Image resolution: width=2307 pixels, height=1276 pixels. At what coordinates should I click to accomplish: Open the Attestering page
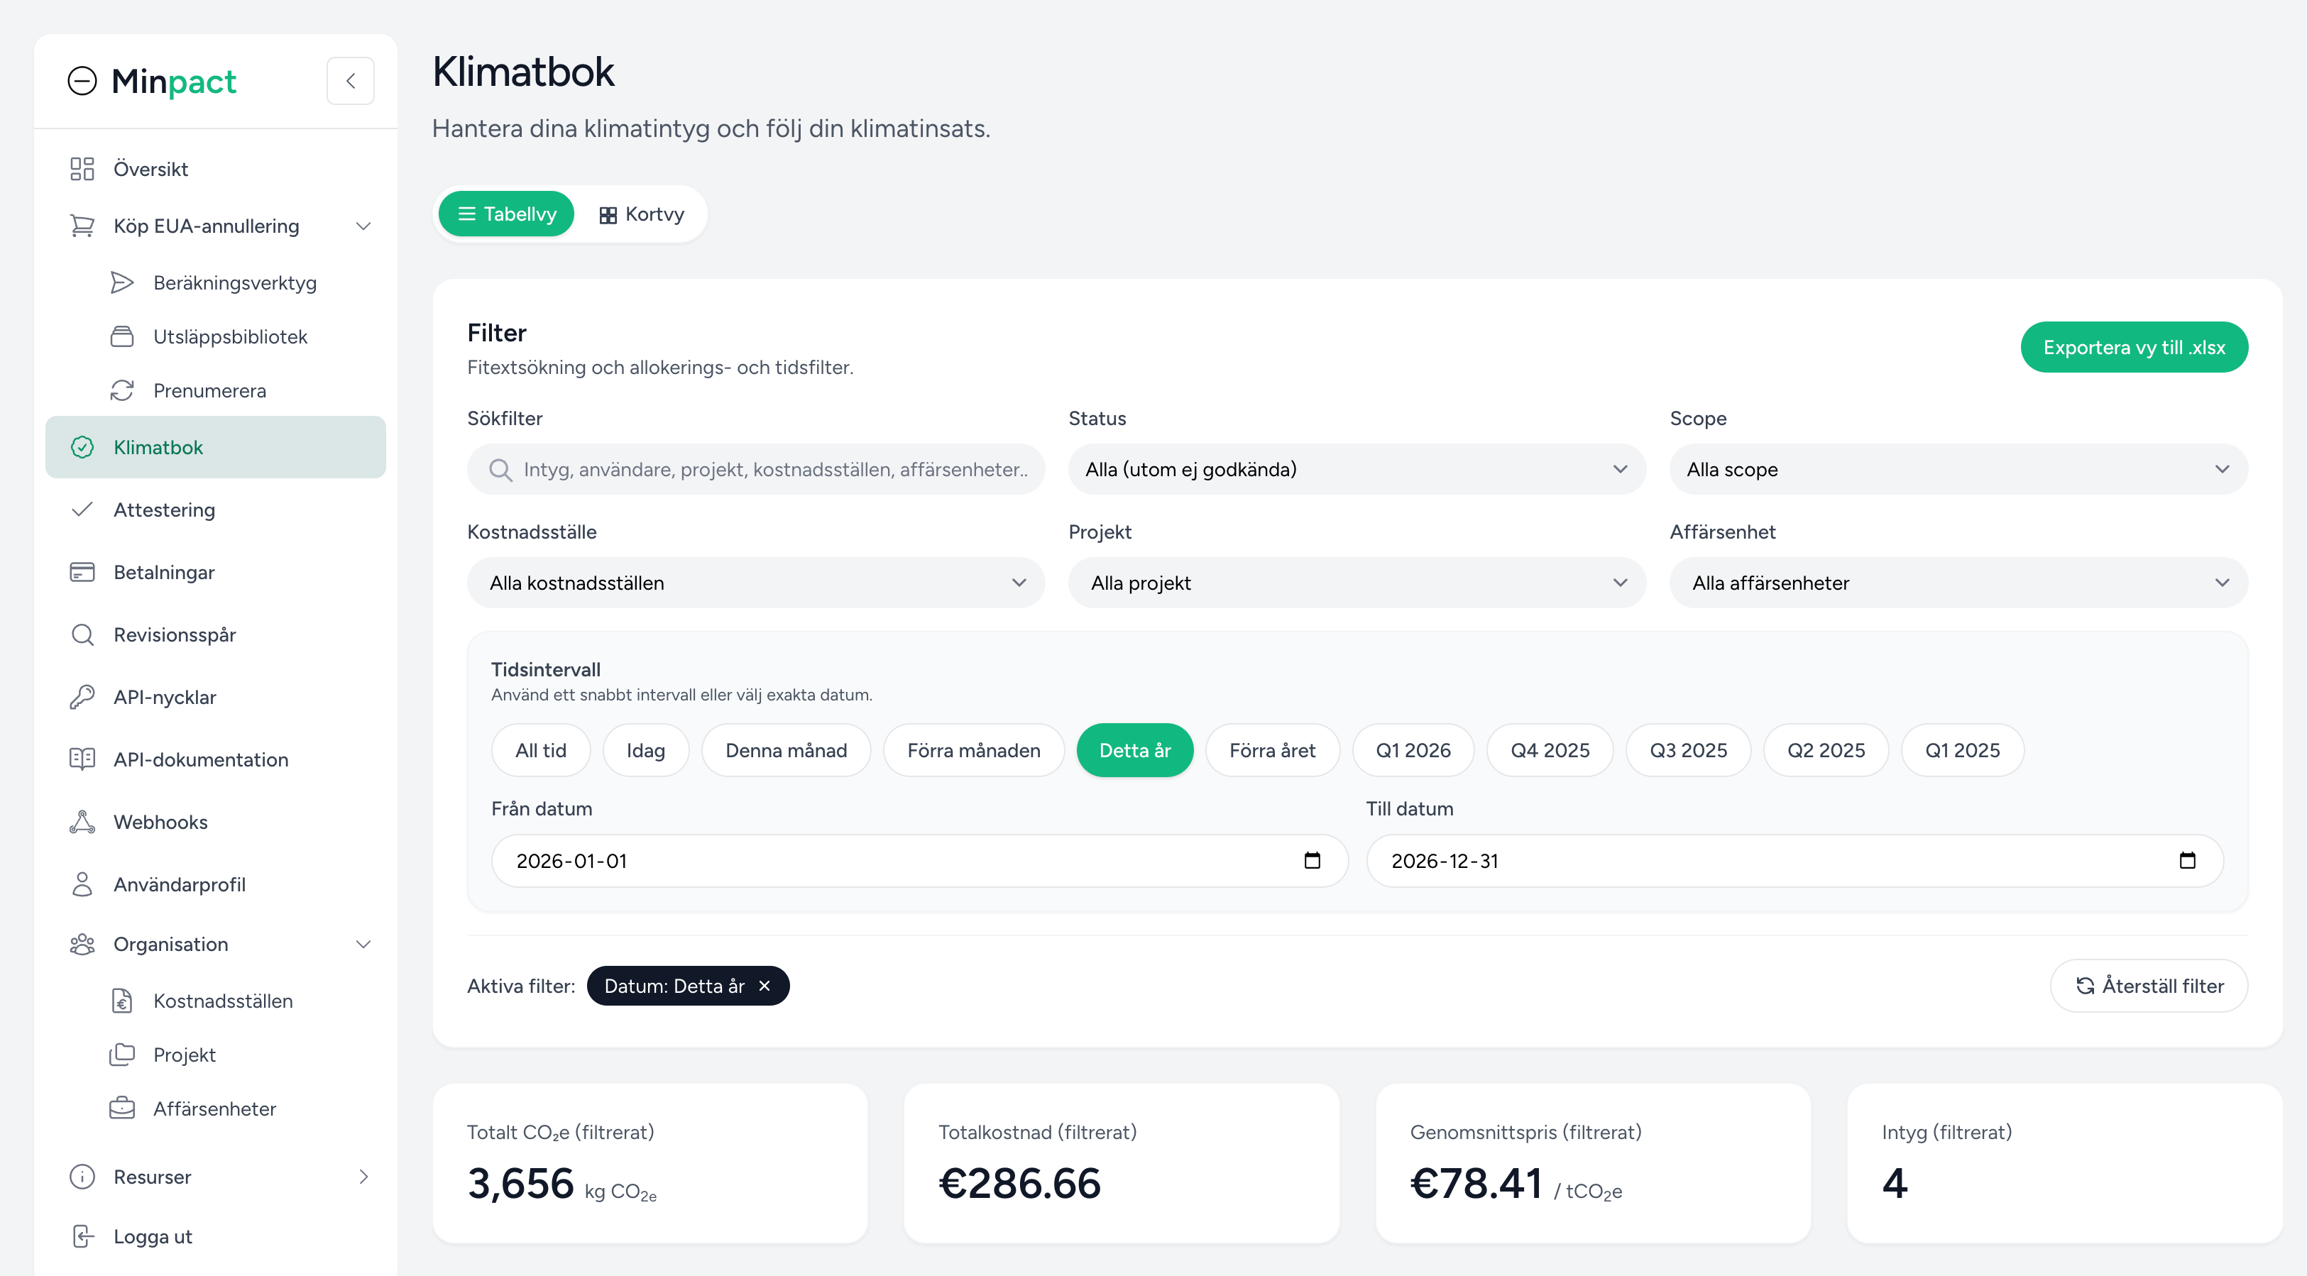(x=164, y=510)
